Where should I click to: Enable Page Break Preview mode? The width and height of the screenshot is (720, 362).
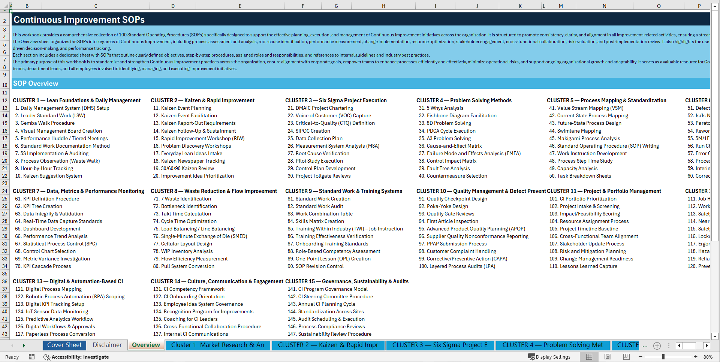[x=626, y=357]
